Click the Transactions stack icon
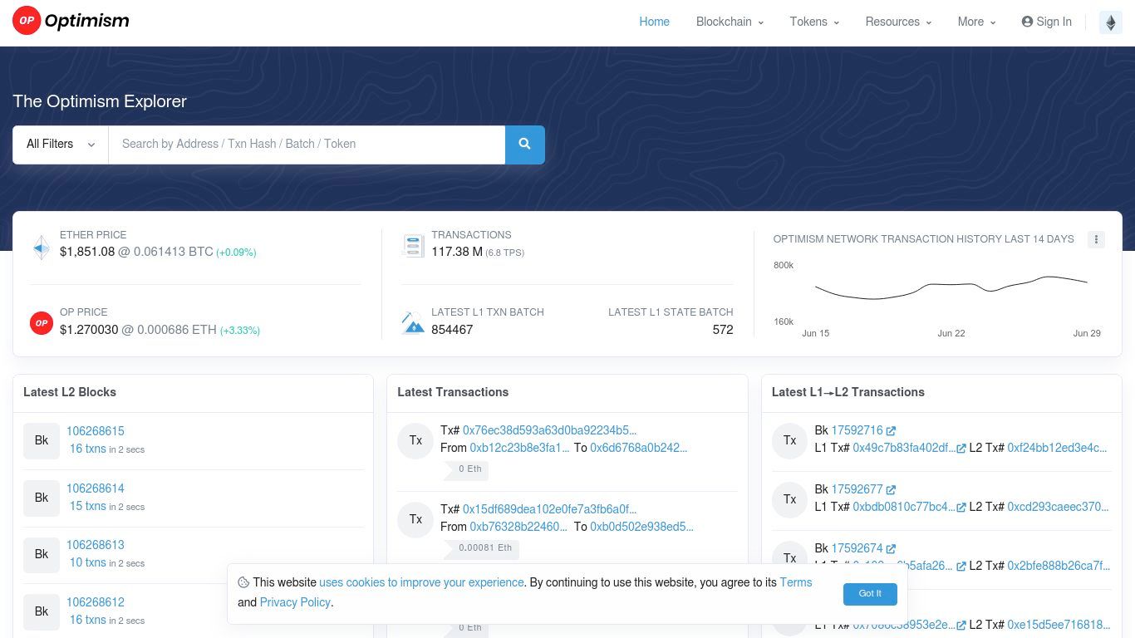Viewport: 1135px width, 638px height. point(413,246)
